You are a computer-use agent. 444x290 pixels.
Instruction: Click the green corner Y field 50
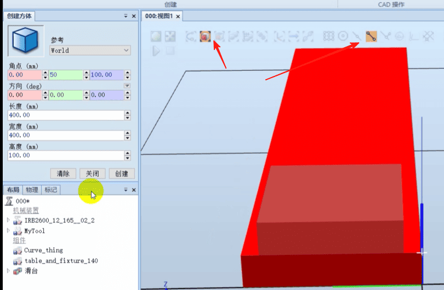coord(66,75)
